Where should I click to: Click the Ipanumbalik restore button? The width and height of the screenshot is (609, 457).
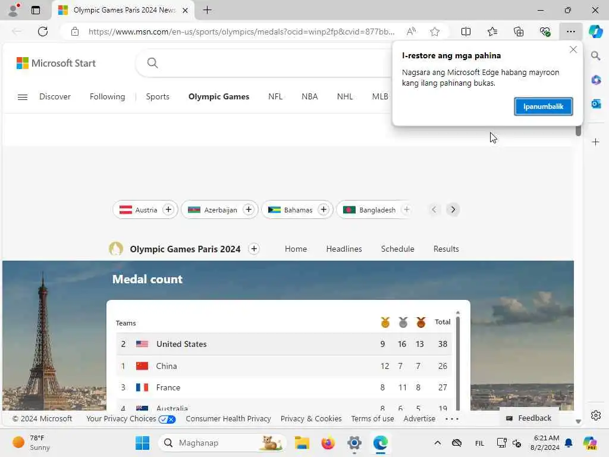[x=543, y=107]
